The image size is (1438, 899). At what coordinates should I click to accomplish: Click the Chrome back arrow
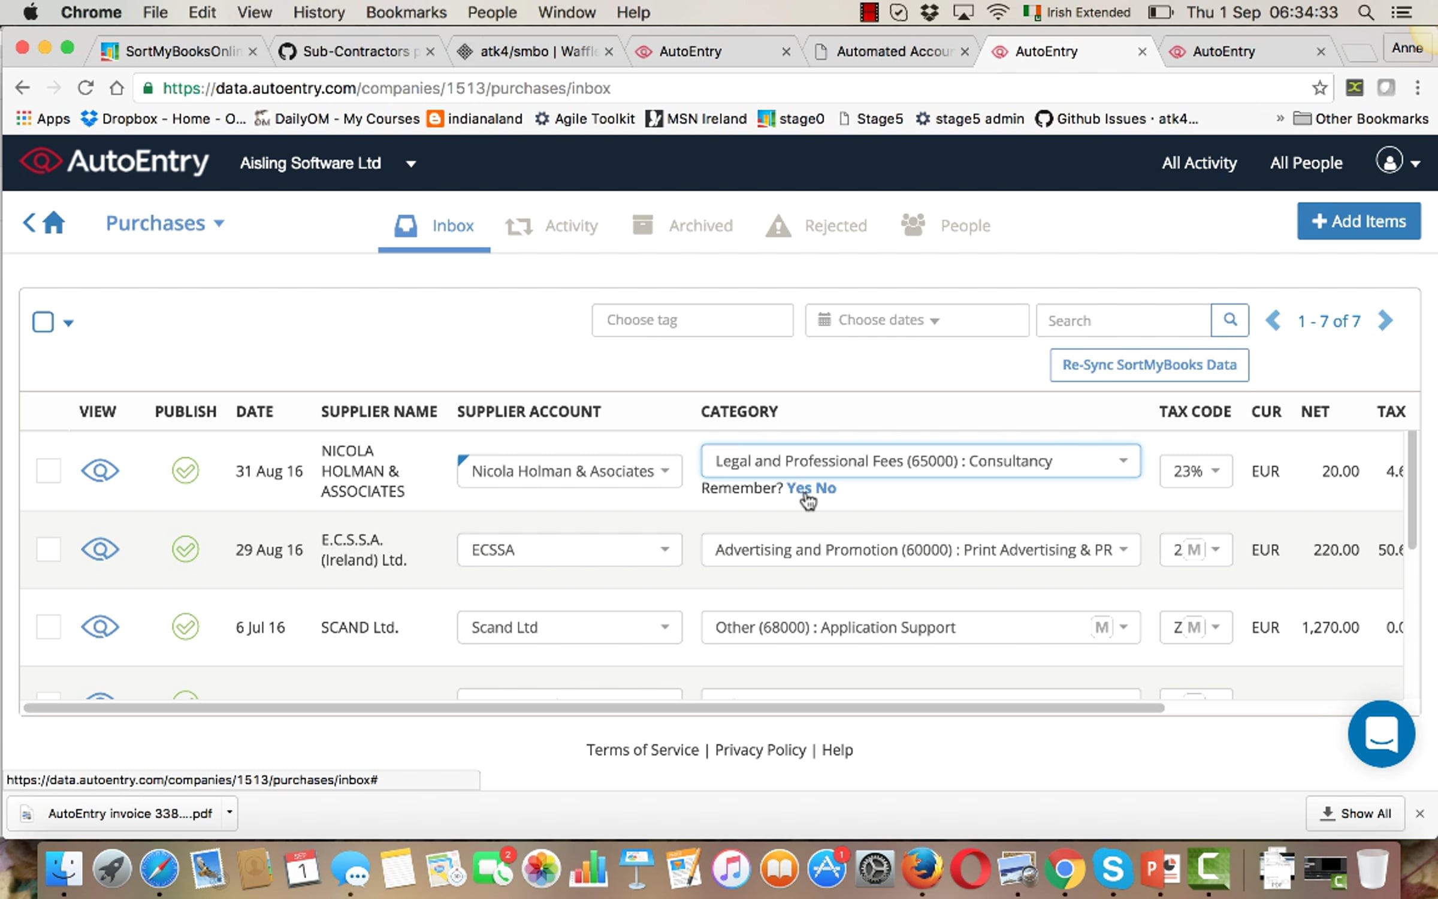pyautogui.click(x=23, y=88)
